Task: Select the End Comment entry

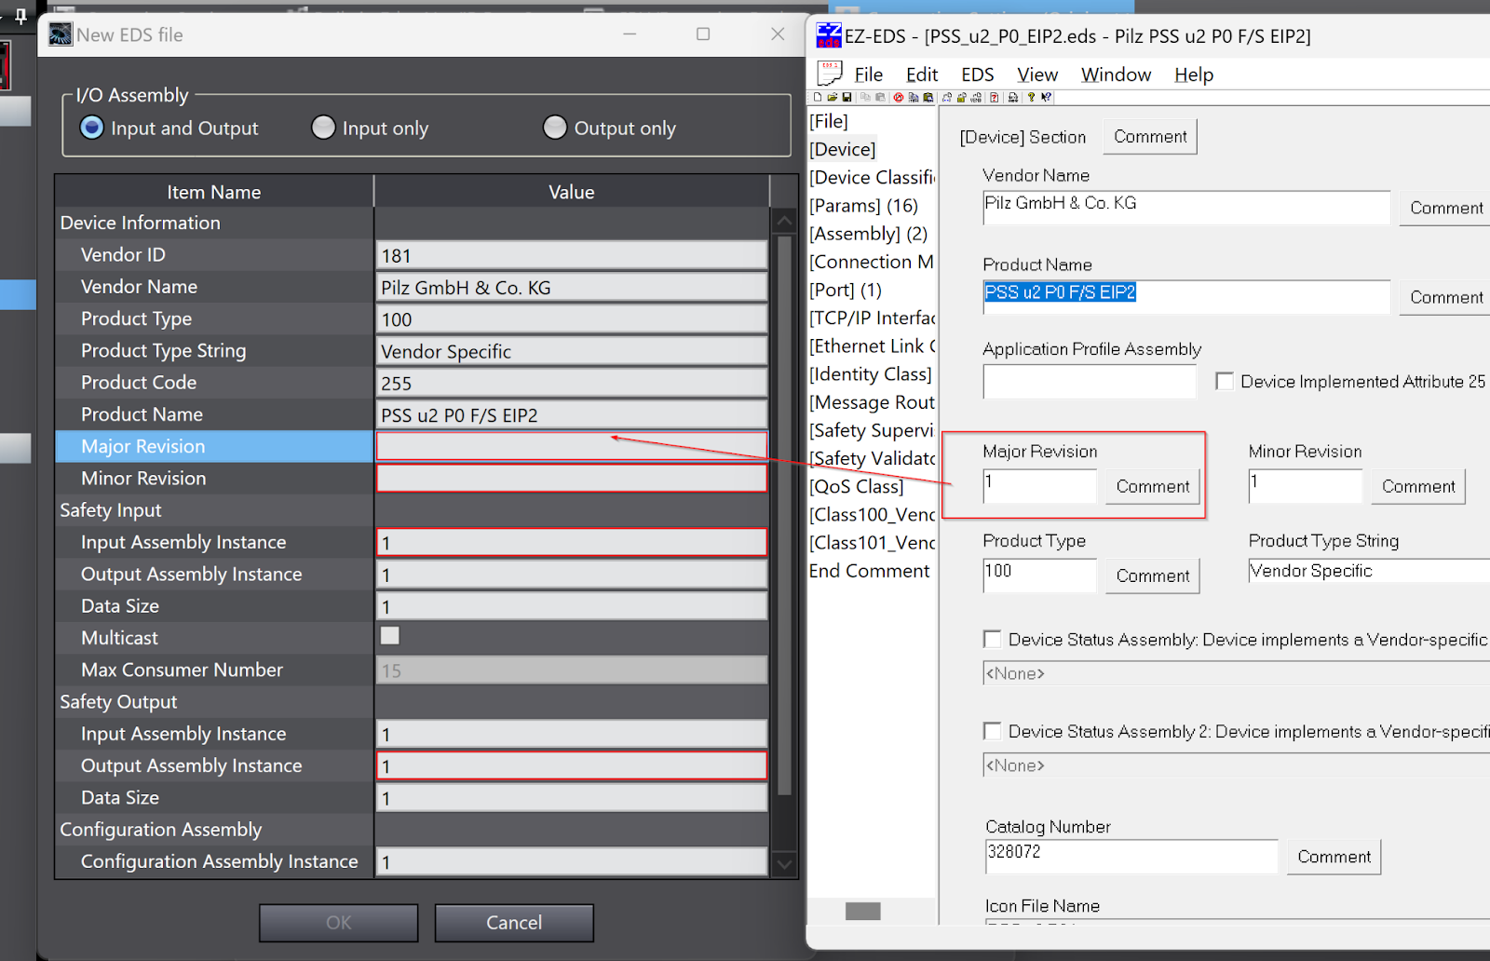Action: coord(869,571)
